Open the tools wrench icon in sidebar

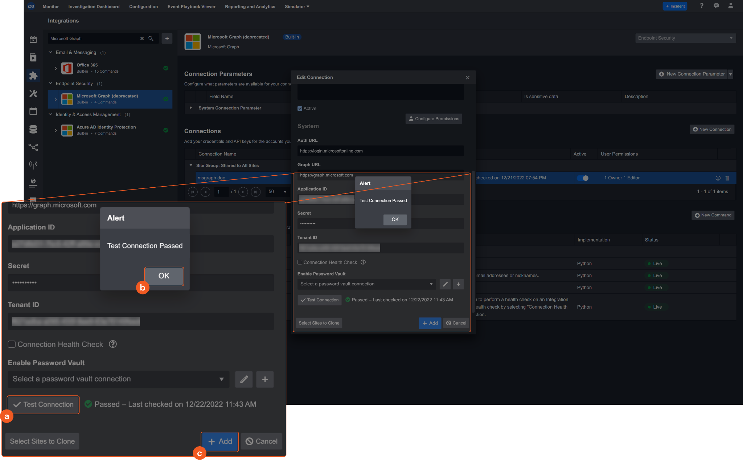coord(33,93)
